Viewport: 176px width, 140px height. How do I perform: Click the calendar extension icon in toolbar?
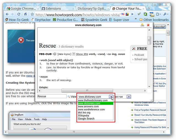tap(152, 14)
